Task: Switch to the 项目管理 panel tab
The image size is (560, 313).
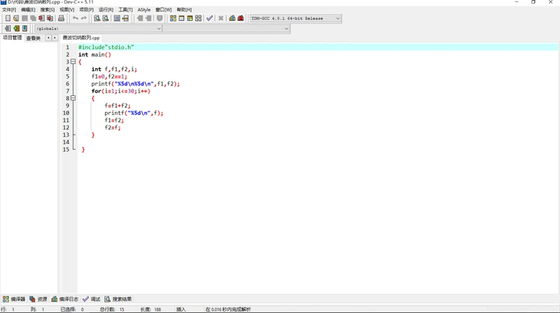Action: click(x=12, y=38)
